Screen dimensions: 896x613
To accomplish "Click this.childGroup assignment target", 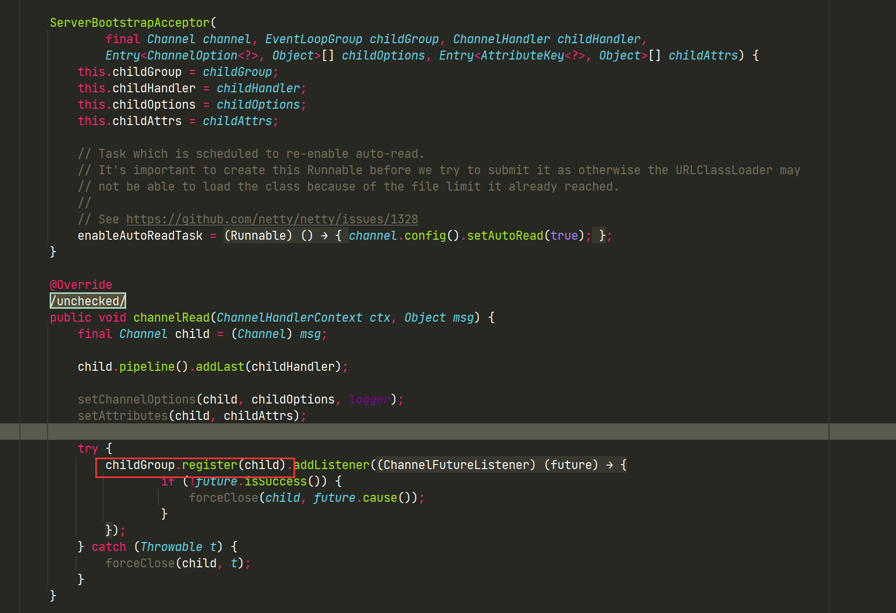I will coord(130,71).
